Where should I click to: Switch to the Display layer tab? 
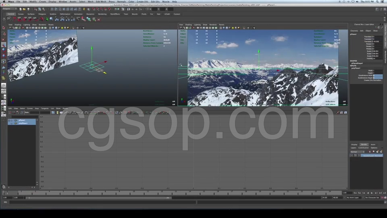coord(354,145)
